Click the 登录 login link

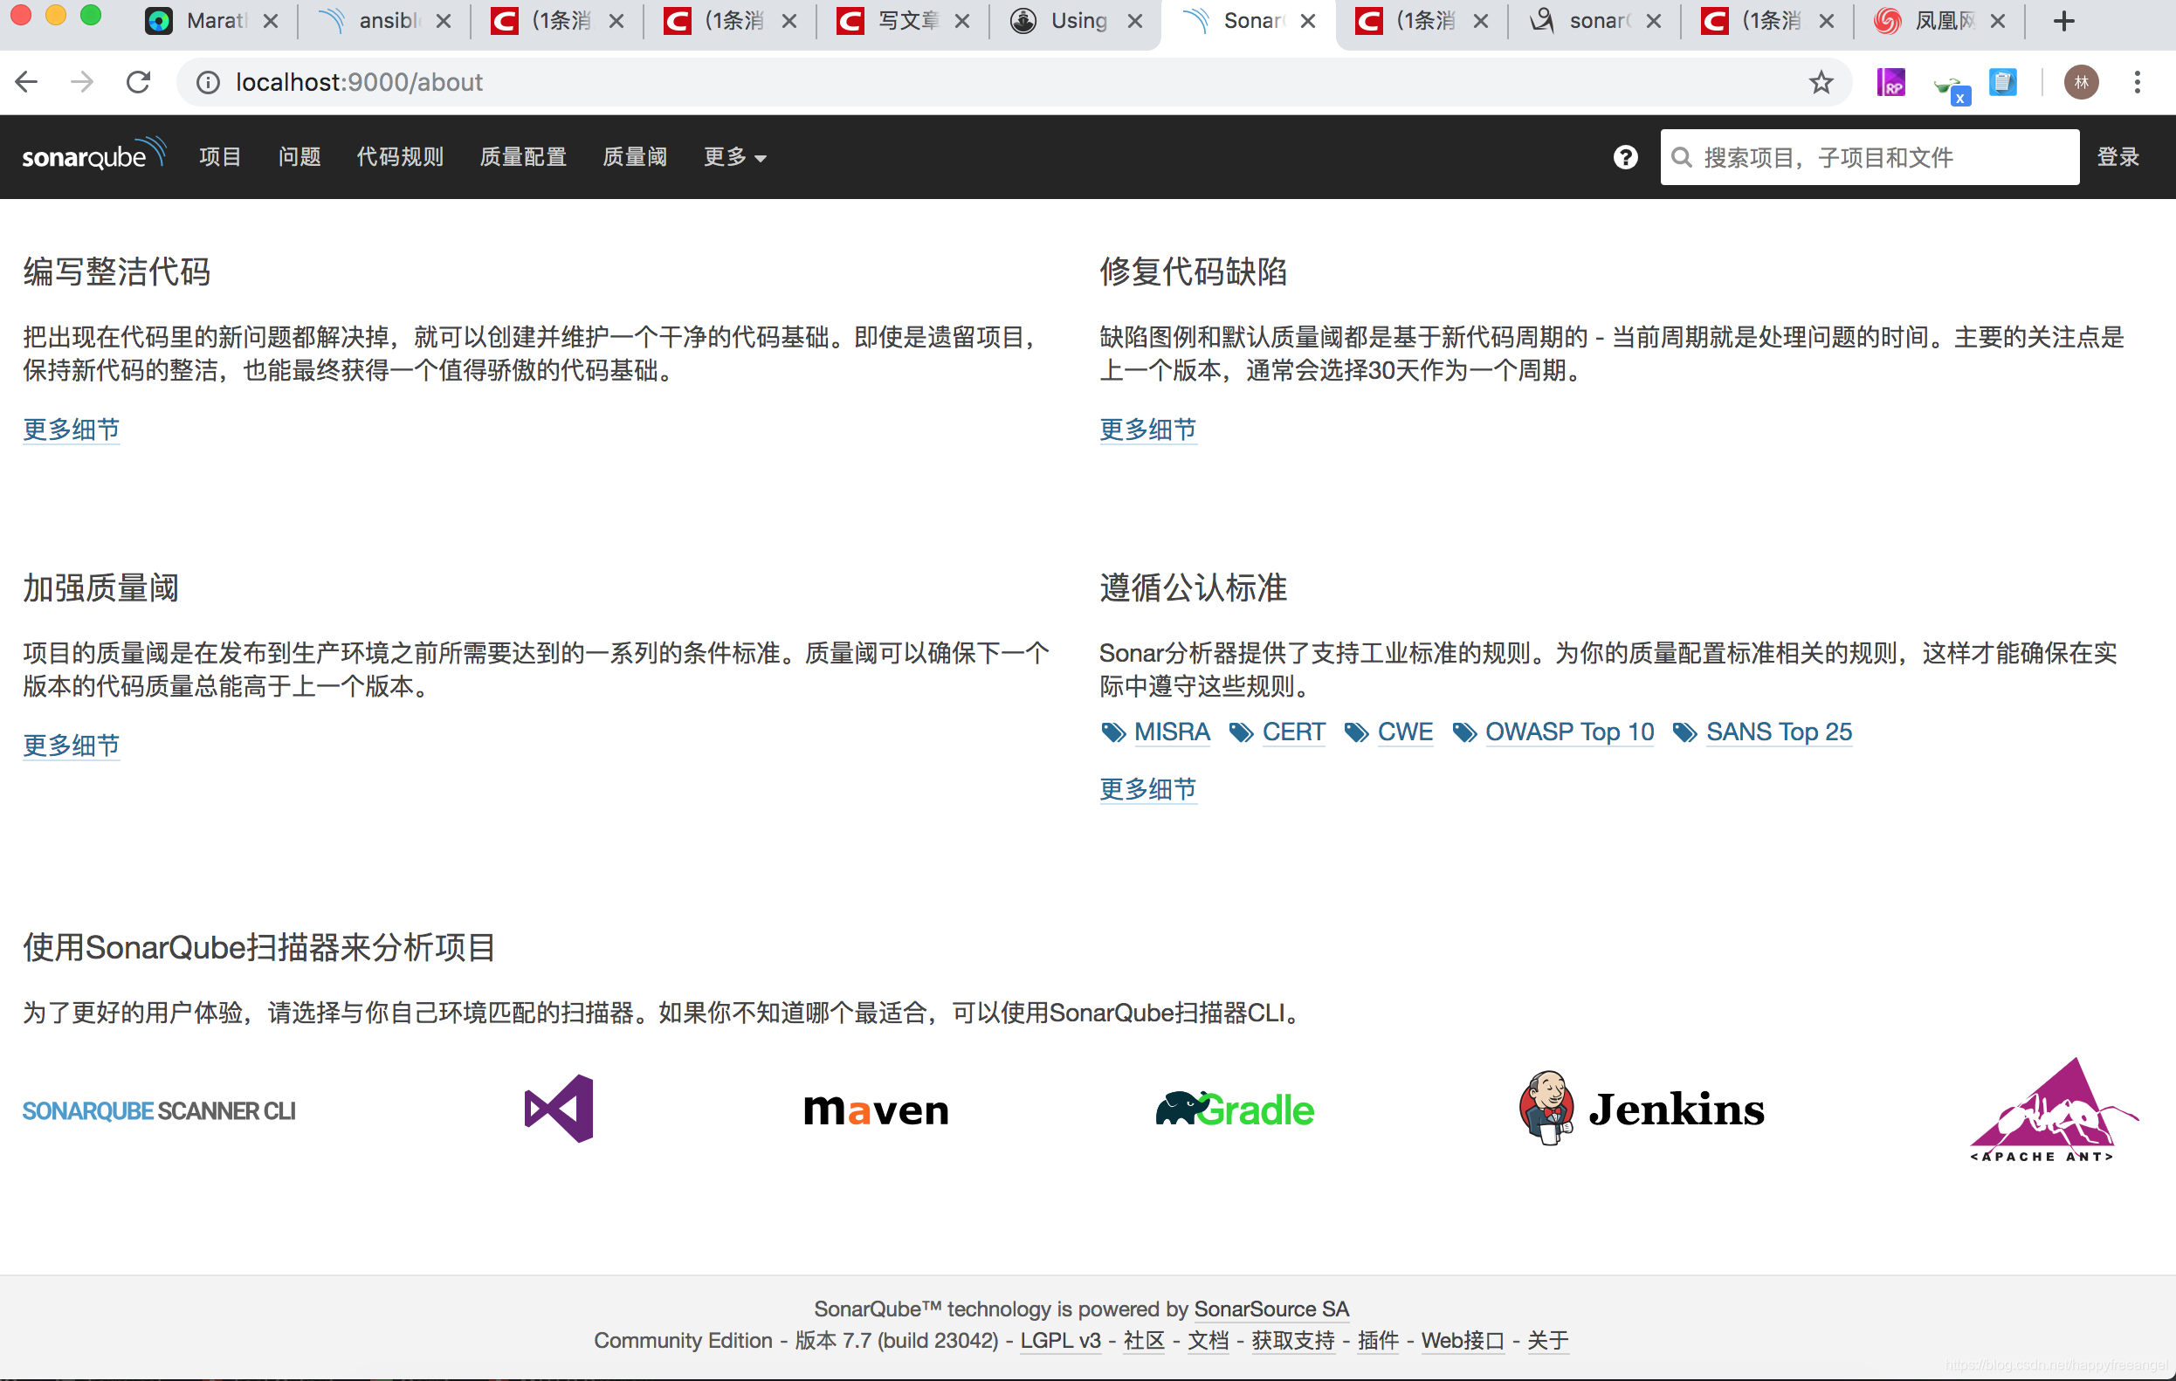click(2117, 157)
